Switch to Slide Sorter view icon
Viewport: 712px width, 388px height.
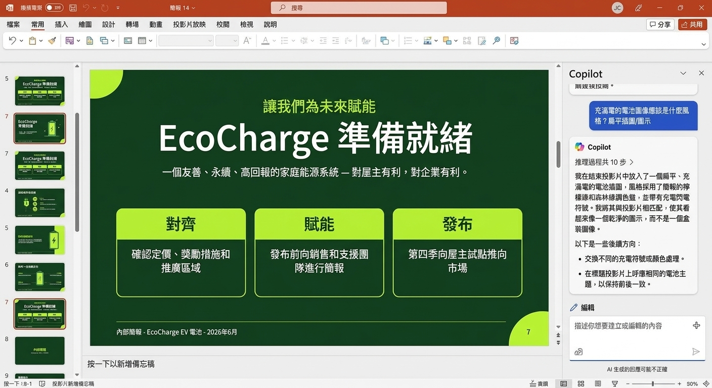581,384
